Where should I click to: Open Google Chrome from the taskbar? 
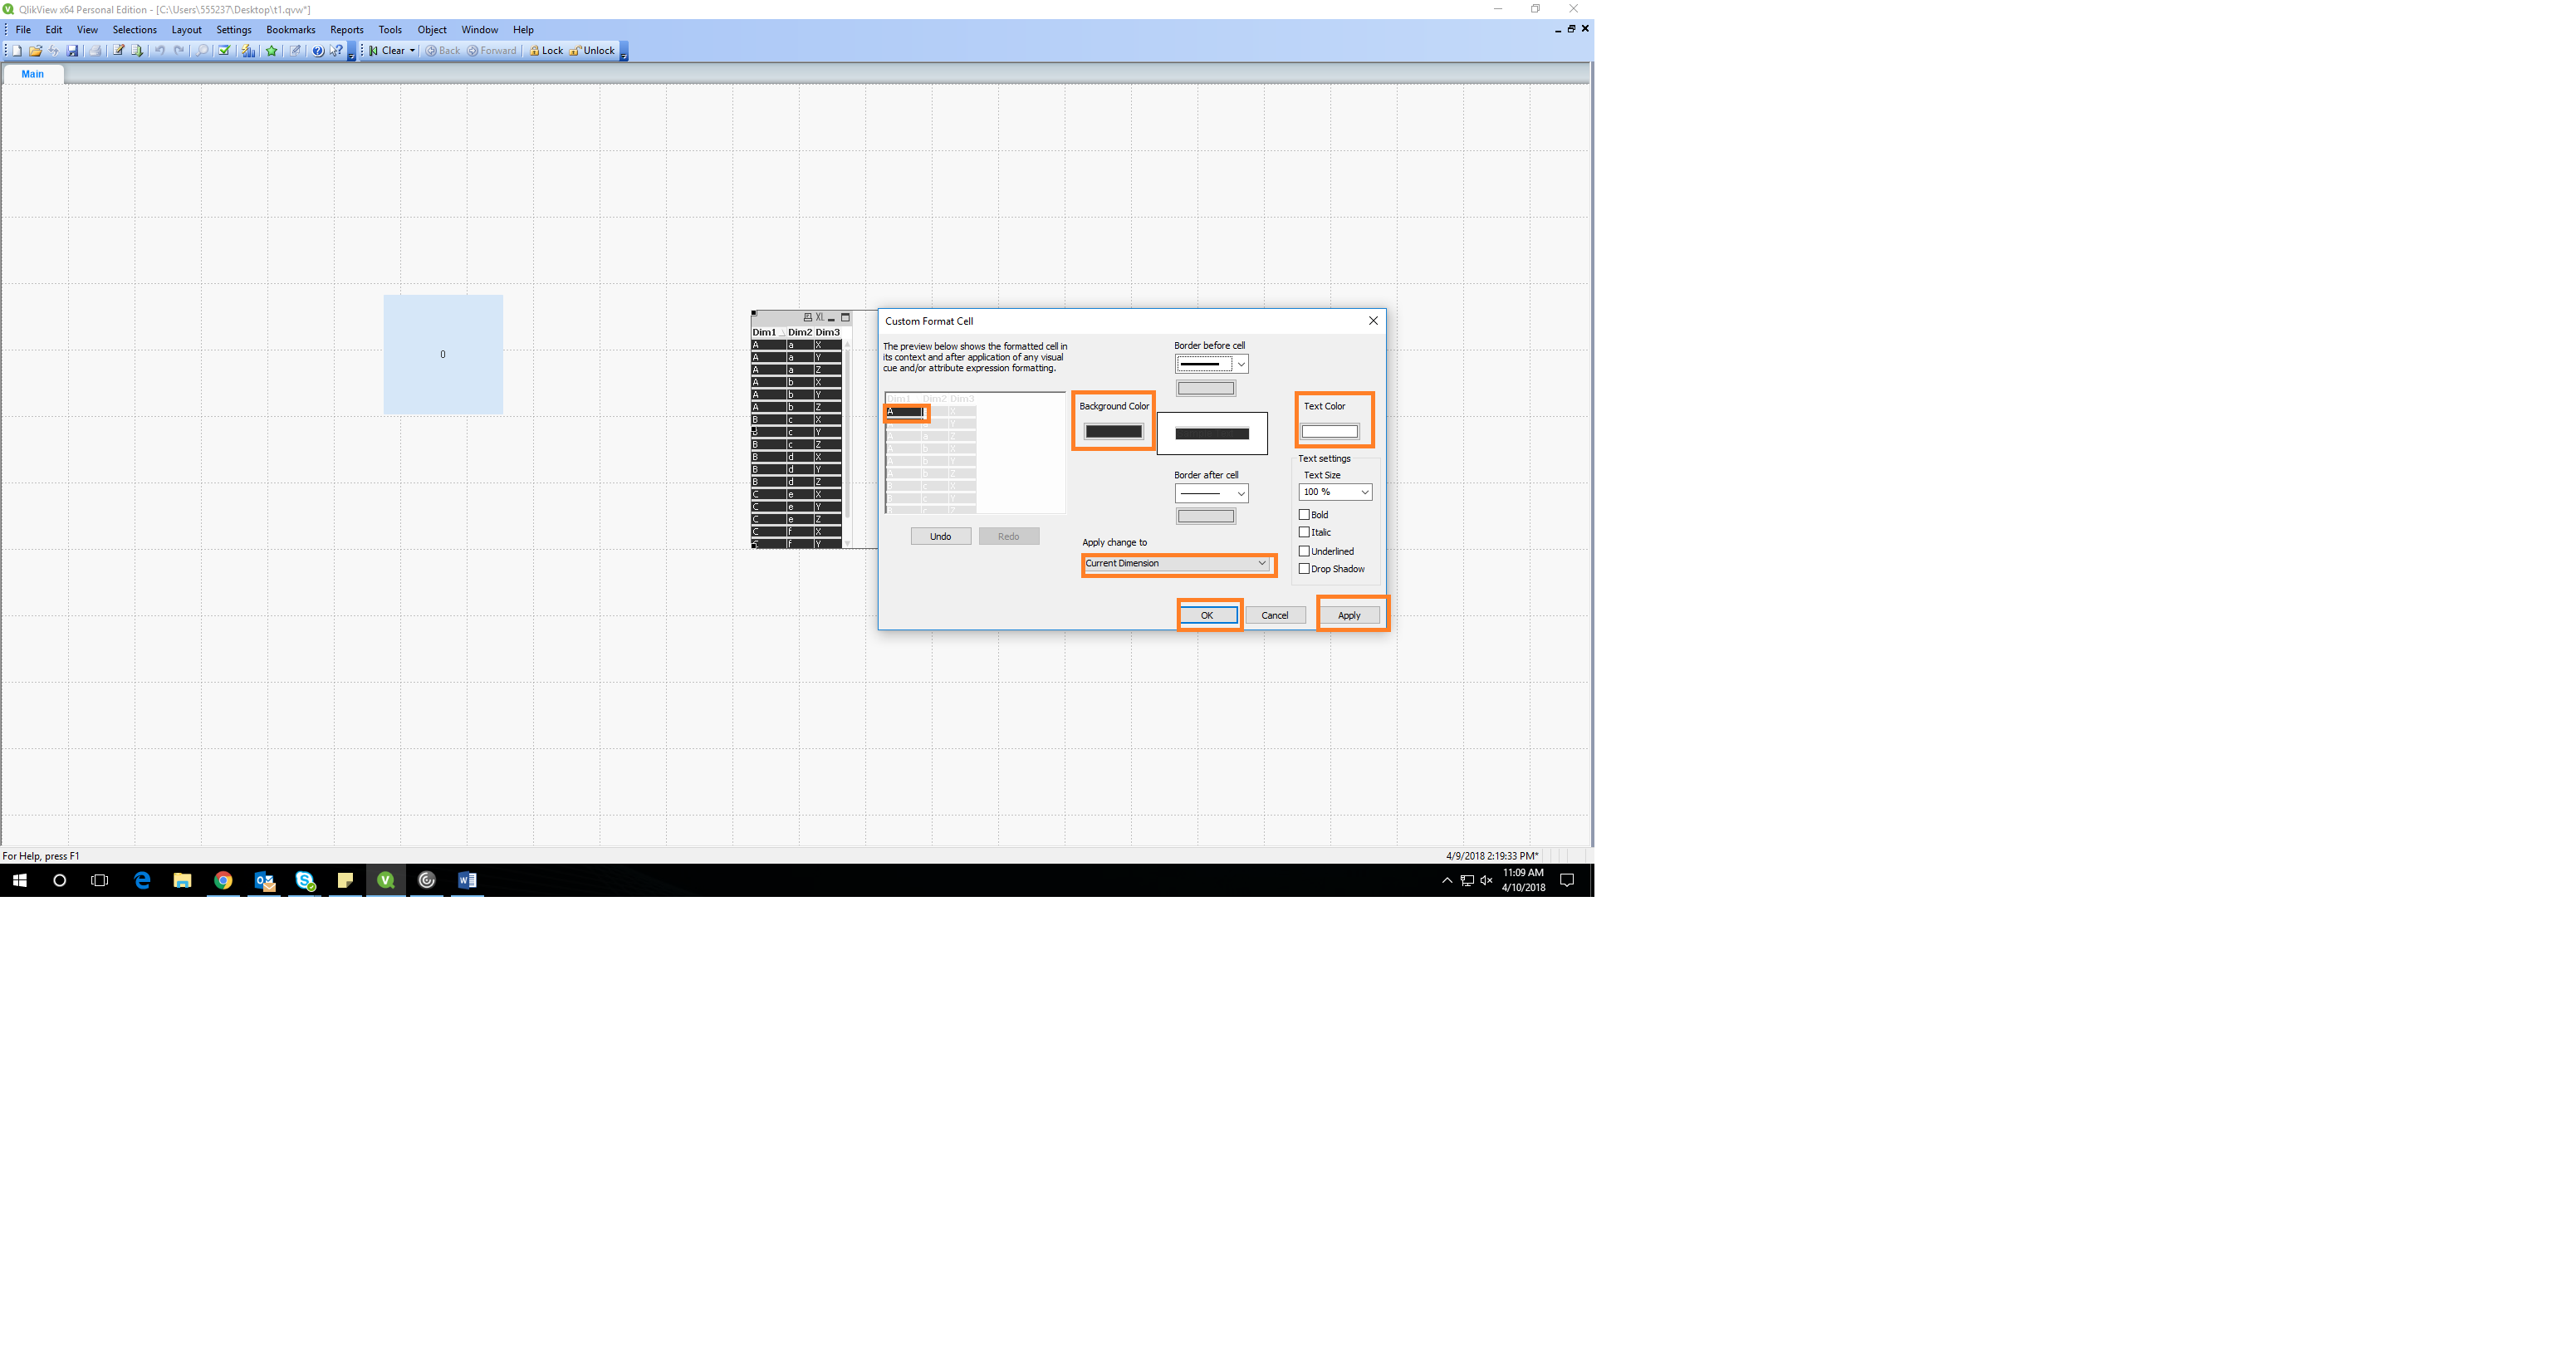pos(223,880)
